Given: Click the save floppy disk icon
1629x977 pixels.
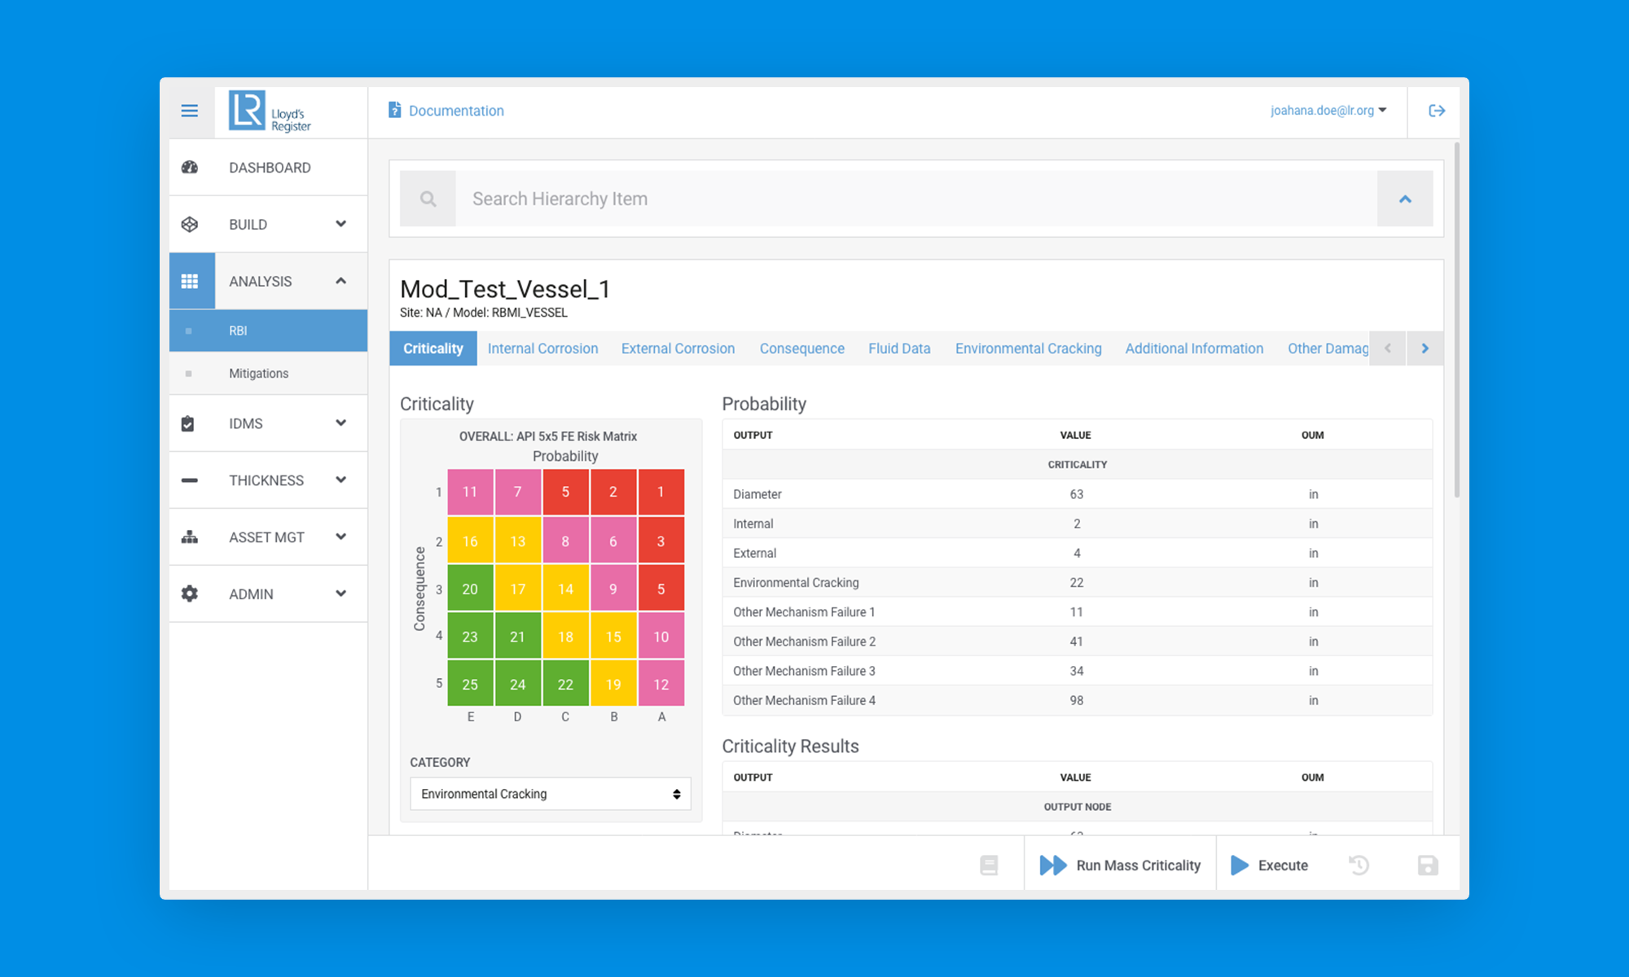Looking at the screenshot, I should pyautogui.click(x=1428, y=865).
